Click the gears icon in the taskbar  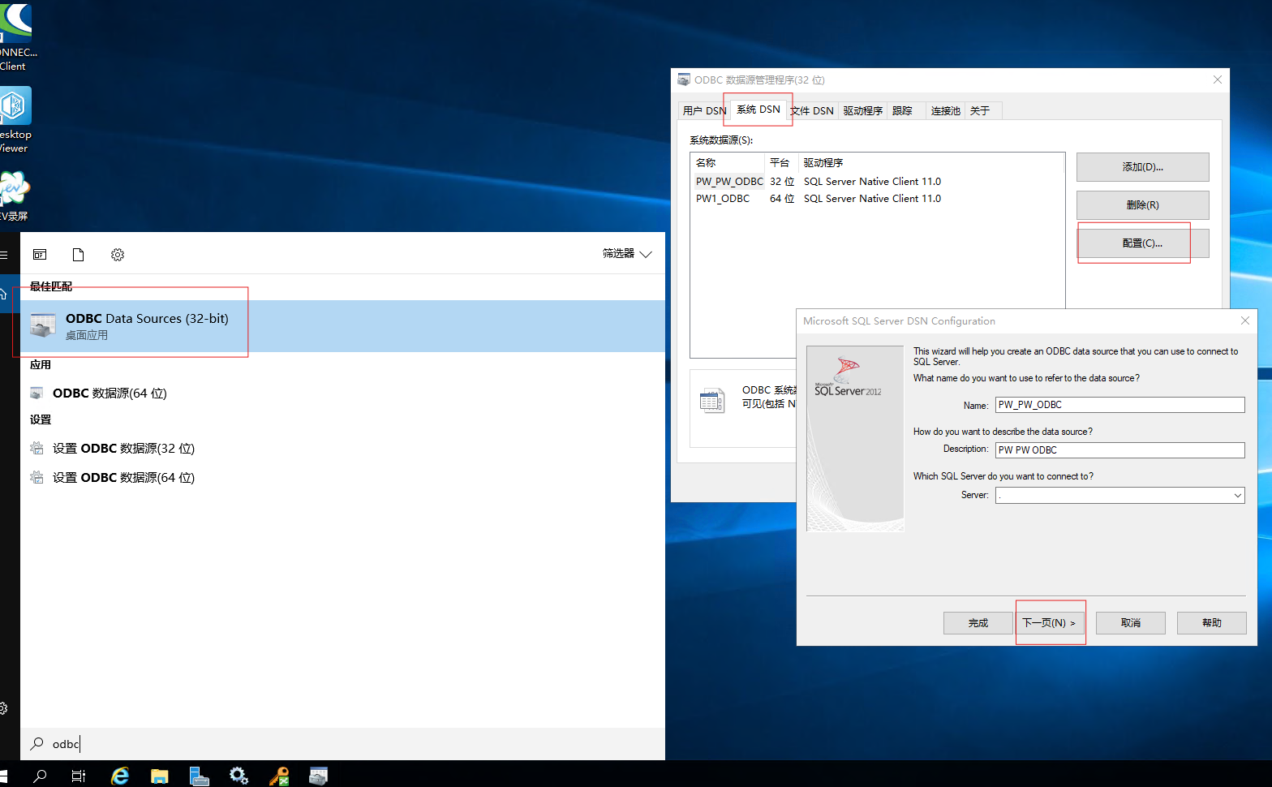click(x=238, y=776)
